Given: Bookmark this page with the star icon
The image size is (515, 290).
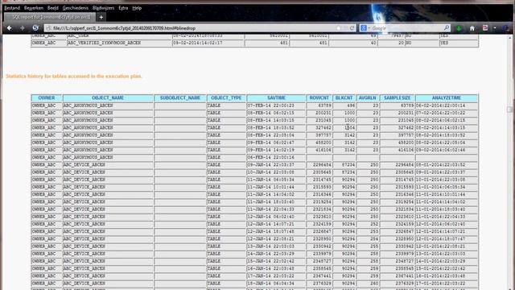Looking at the screenshot, I should (339, 28).
